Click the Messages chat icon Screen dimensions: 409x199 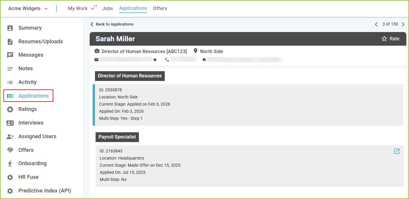coord(10,55)
